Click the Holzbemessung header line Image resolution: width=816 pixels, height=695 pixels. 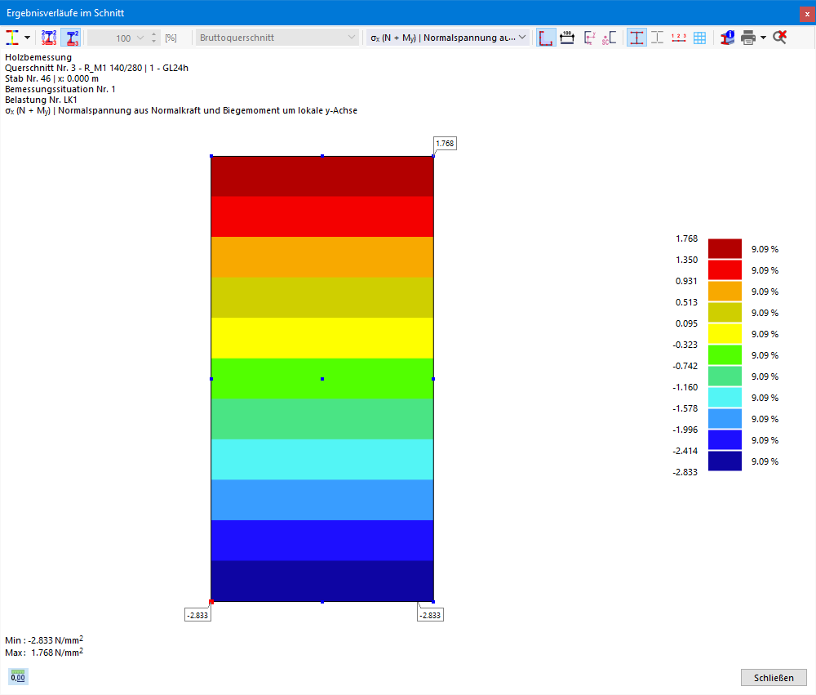[38, 57]
